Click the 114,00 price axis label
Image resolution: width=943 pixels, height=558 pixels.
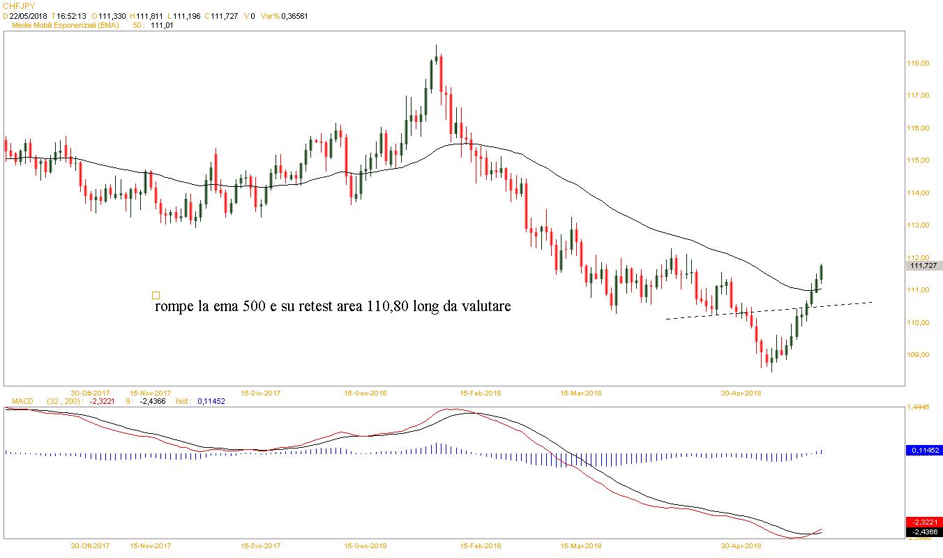tap(917, 193)
